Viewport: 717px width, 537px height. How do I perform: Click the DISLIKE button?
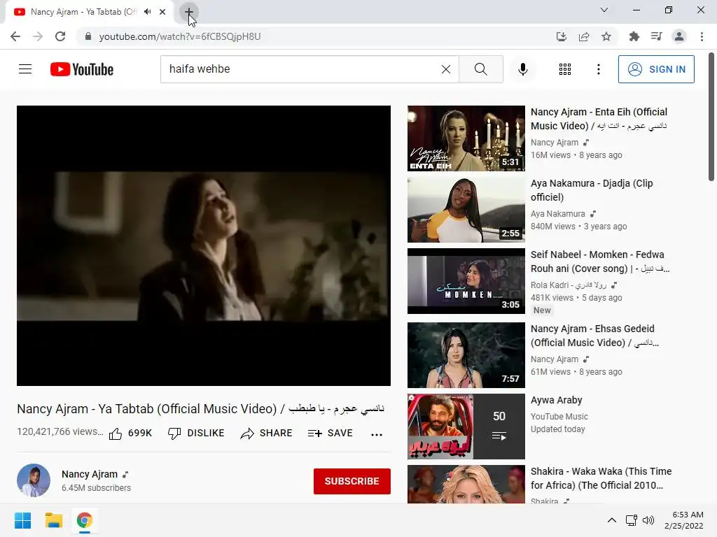196,434
